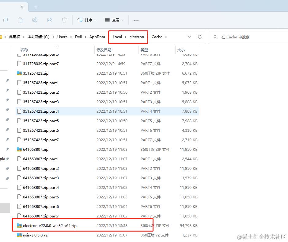Click the search box '在 Cache 中搜索'
Image resolution: width=288 pixels, height=242 pixels.
248,37
